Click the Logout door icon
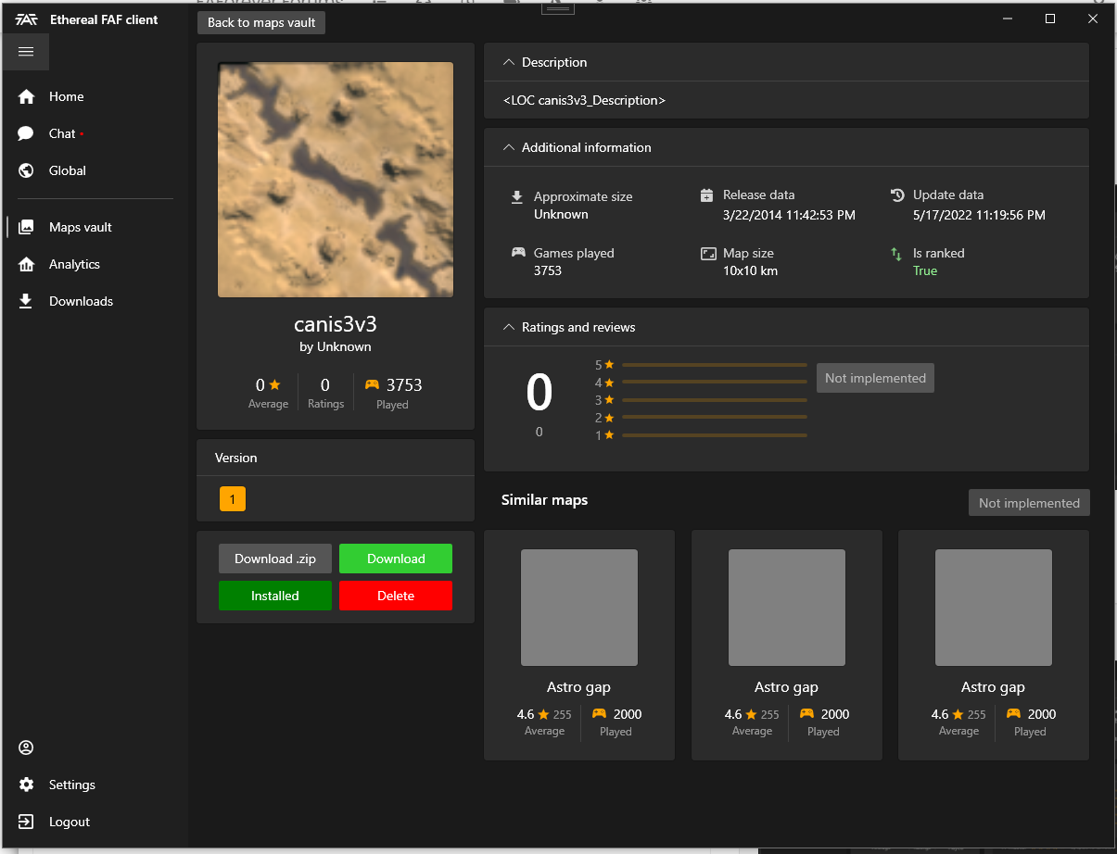The image size is (1117, 854). tap(26, 822)
